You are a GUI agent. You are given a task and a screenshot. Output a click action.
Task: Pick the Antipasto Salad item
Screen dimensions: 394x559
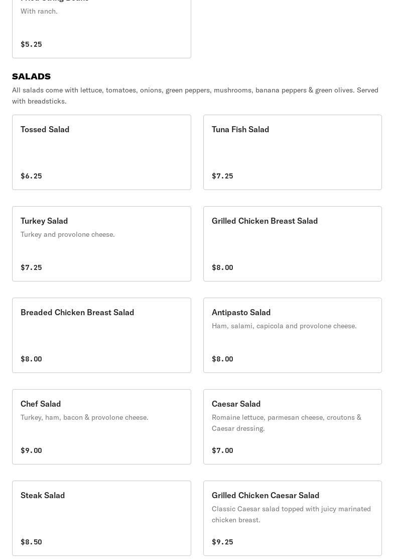pyautogui.click(x=293, y=335)
